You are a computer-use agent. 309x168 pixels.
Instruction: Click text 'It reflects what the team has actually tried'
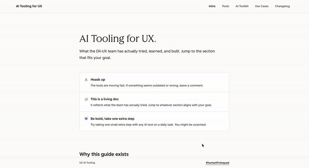[x=151, y=105]
